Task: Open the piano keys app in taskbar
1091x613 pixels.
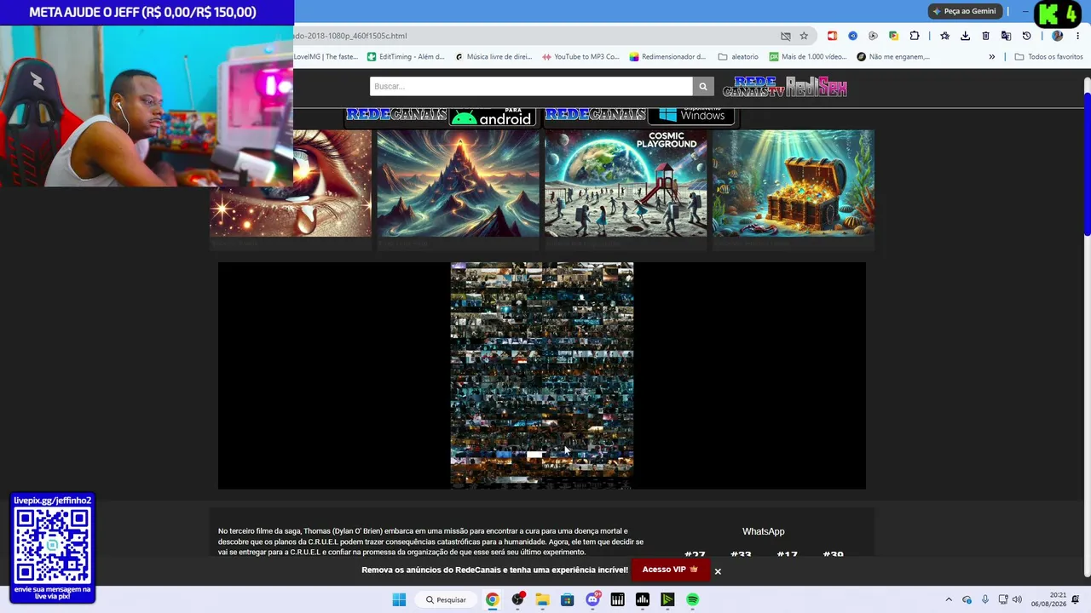Action: (x=618, y=599)
